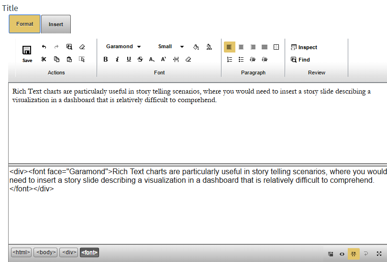Click the Undo arrow icon
387x262 pixels.
(44, 47)
